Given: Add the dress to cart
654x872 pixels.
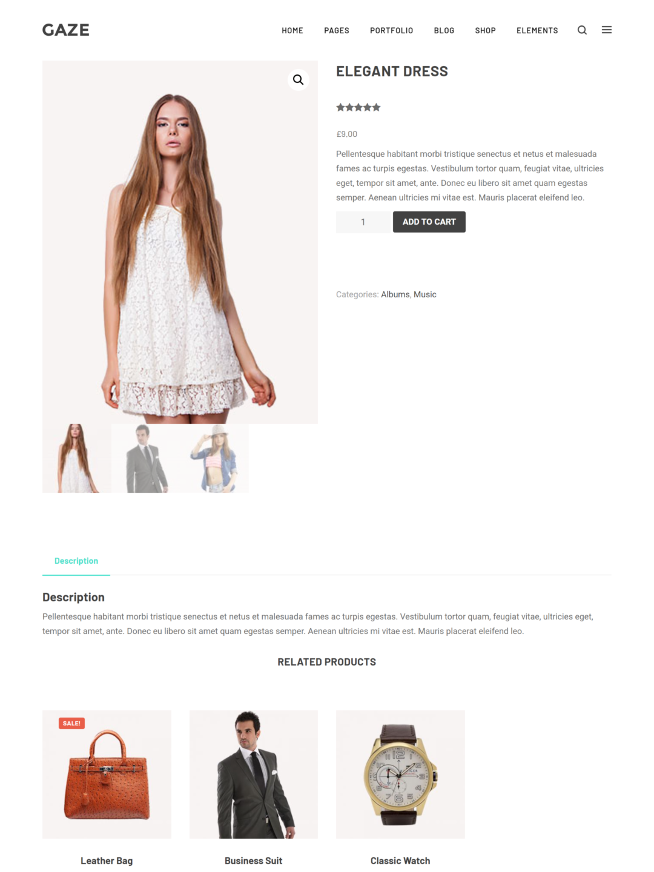Looking at the screenshot, I should click(x=429, y=222).
